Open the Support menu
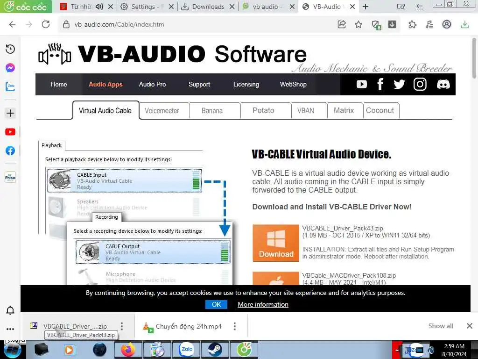Image resolution: width=478 pixels, height=359 pixels. coord(199,84)
